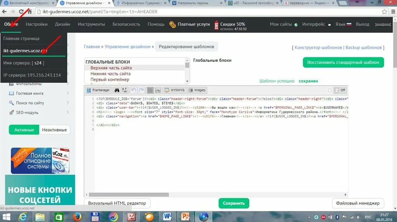The height and width of the screenshot is (222, 397).
Task: Reload the page in browser
Action: pyautogui.click(x=21, y=12)
